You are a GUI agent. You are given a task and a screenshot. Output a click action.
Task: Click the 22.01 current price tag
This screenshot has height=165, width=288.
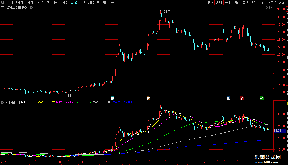pos(280,131)
